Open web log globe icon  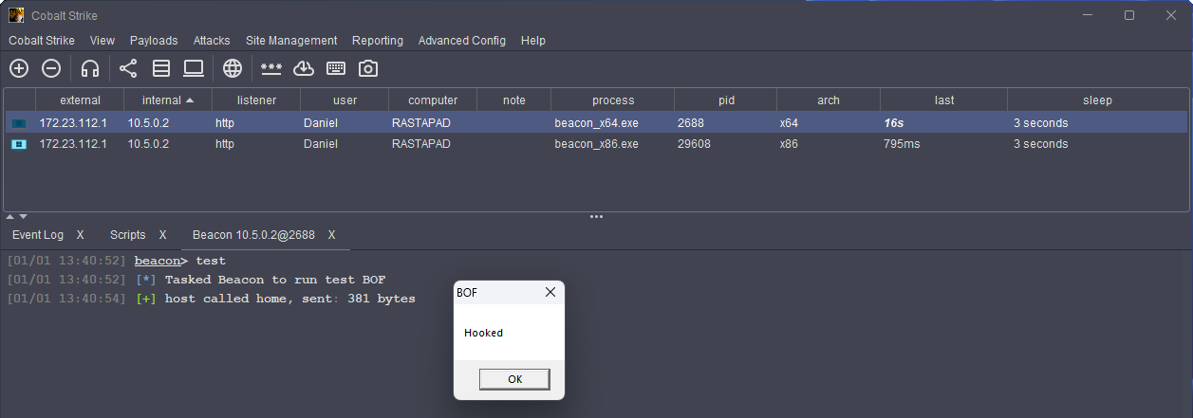[233, 68]
